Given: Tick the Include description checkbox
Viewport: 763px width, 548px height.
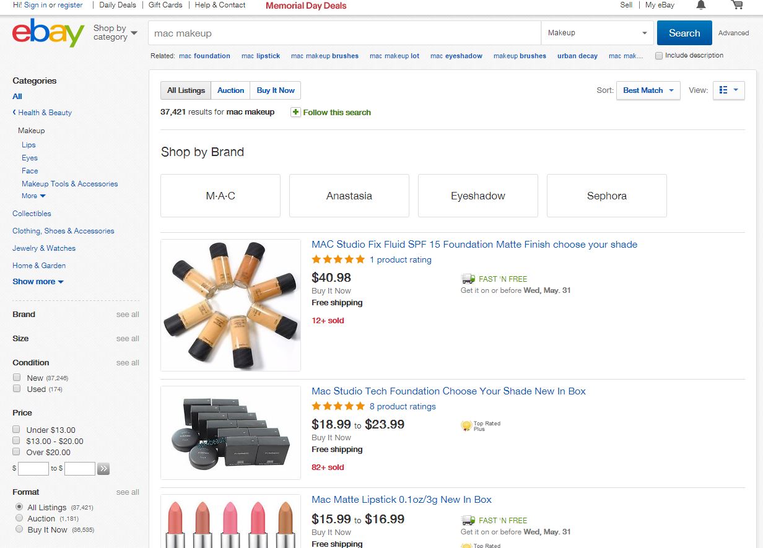Looking at the screenshot, I should 659,56.
